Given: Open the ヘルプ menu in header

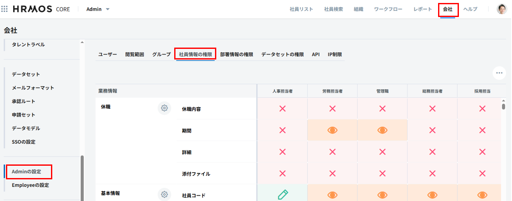Looking at the screenshot, I should 470,9.
